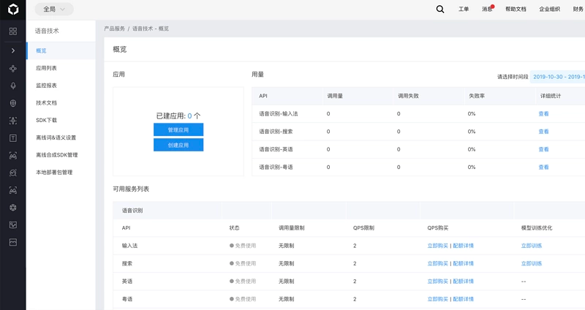Screen dimensions: 585x310
Task: Click the magnifier-circle icon in the sidebar
Action: point(13,173)
